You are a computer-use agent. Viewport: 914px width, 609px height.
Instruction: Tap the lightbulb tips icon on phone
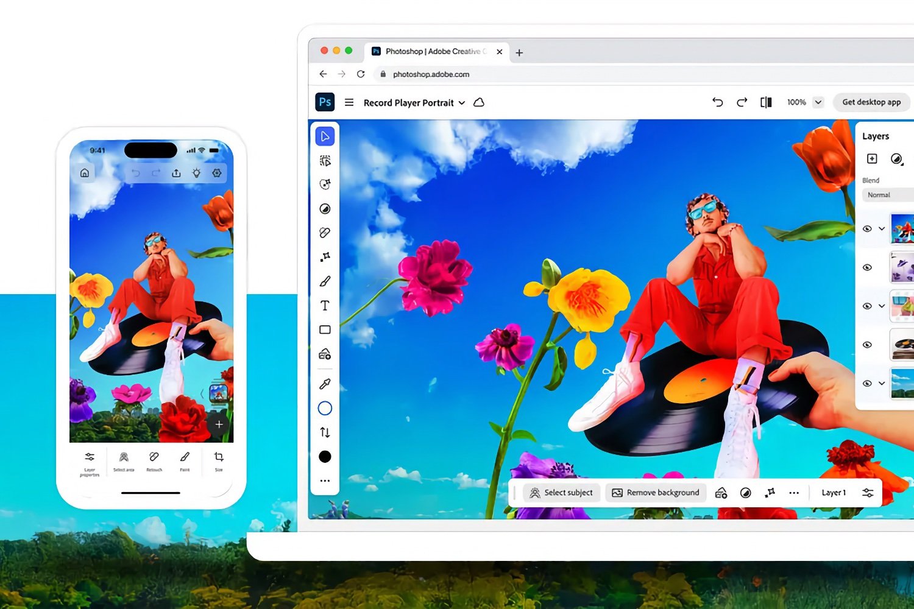tap(196, 173)
